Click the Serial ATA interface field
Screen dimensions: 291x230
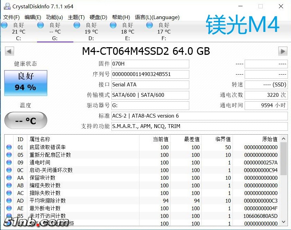[150, 85]
